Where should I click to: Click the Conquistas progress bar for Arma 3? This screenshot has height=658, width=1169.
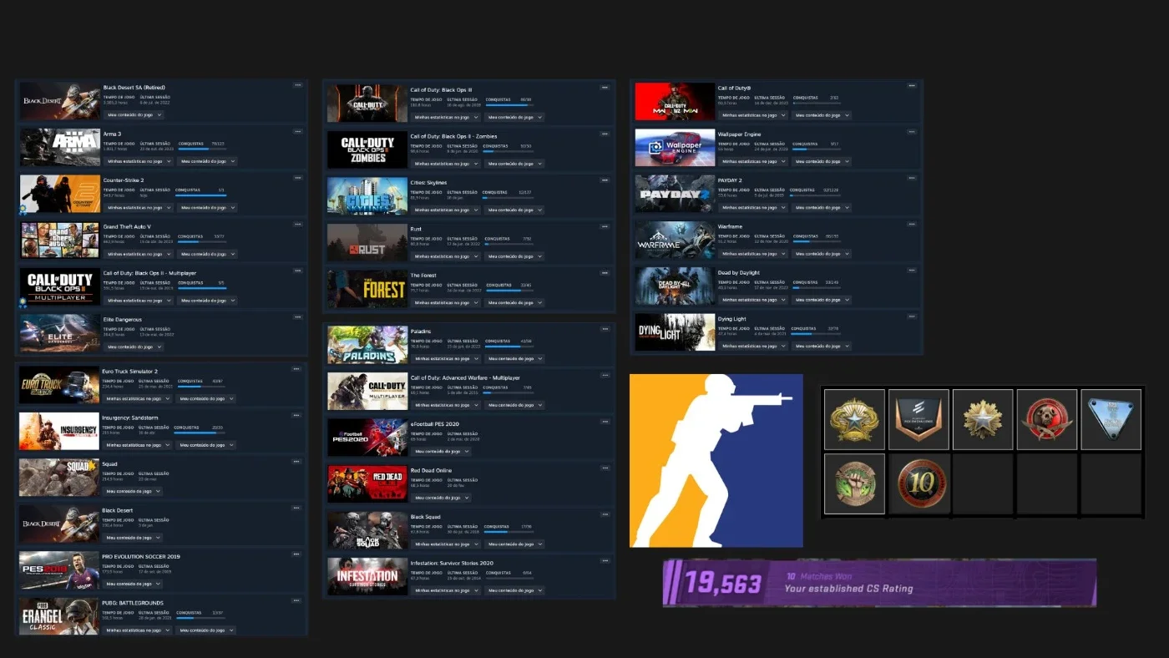[202, 150]
